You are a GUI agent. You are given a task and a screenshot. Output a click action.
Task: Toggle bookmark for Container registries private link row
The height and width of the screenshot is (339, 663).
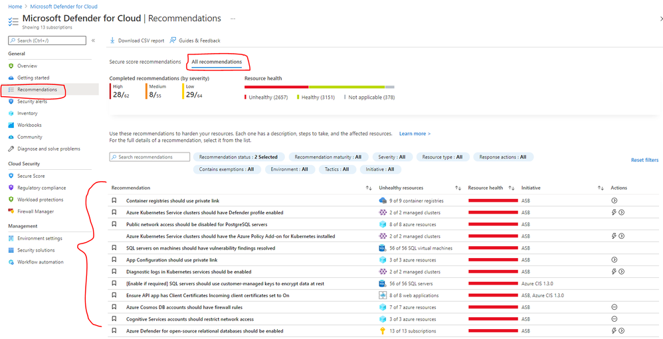[x=114, y=200]
